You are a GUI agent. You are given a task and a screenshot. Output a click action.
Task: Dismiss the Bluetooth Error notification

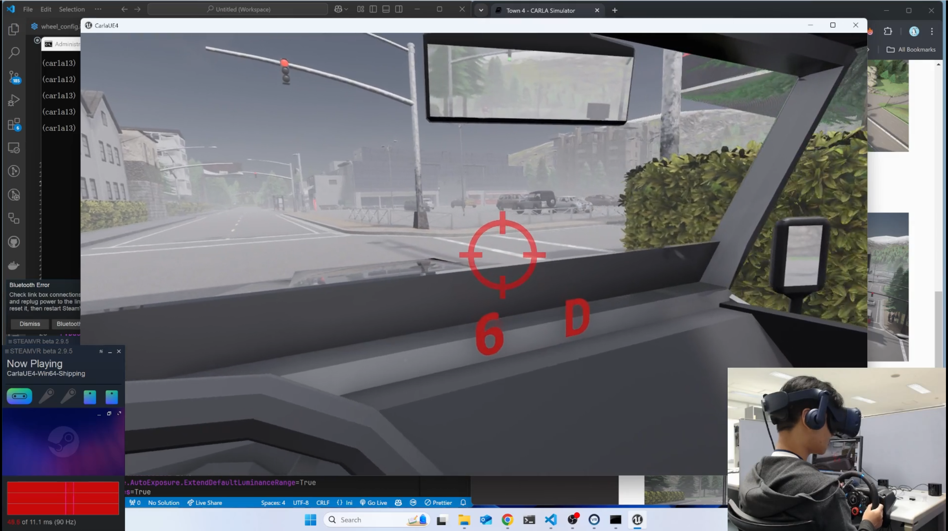point(30,324)
